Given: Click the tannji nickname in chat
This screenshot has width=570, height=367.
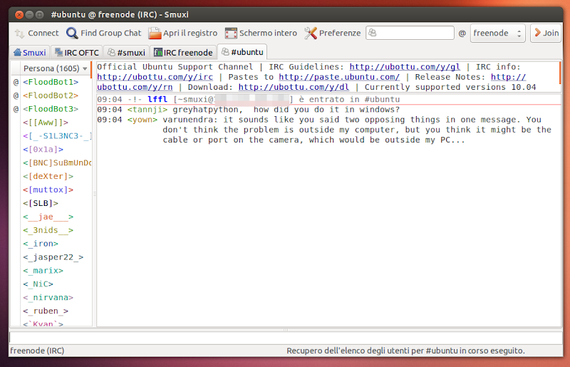Looking at the screenshot, I should 147,110.
